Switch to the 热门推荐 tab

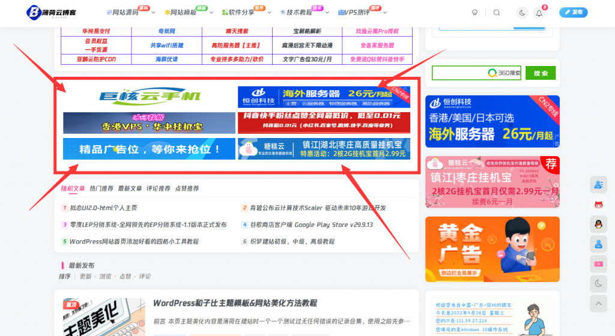(x=101, y=188)
